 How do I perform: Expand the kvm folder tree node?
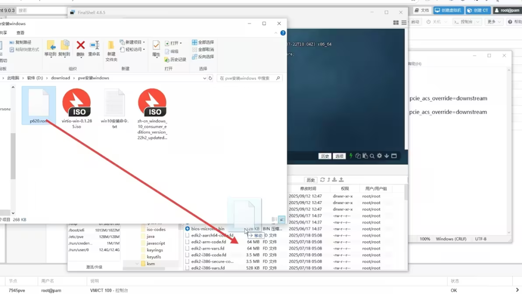[138, 264]
